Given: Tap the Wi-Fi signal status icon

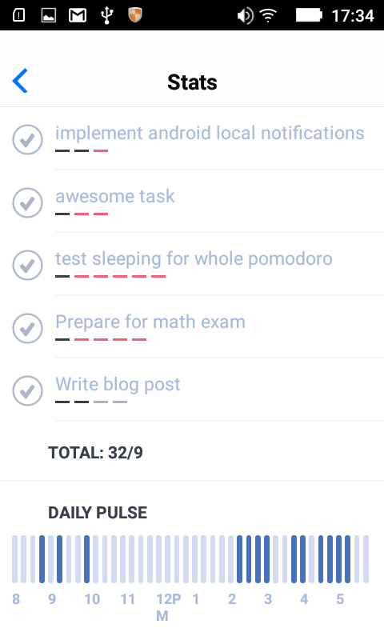Looking at the screenshot, I should (268, 15).
